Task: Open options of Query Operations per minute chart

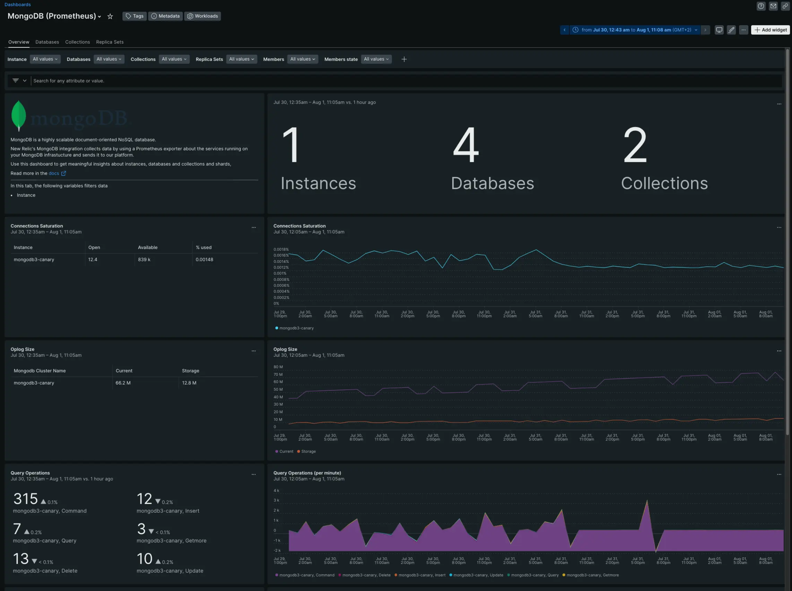Action: coord(779,474)
